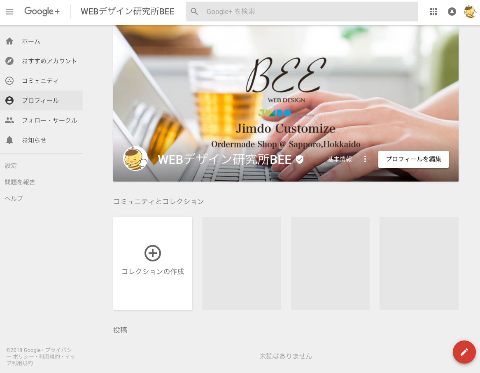Open the notifications bell in header
This screenshot has width=480, height=373.
click(x=452, y=12)
